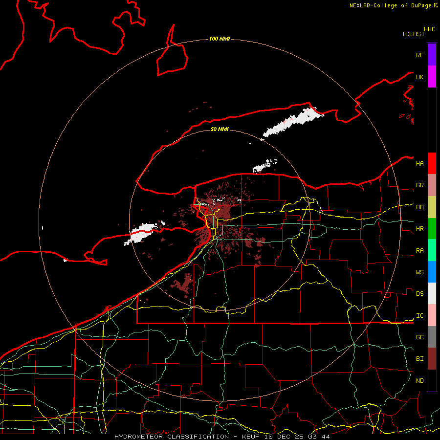Click the gray GC legend swatch
The image size is (440, 440).
coord(432,337)
